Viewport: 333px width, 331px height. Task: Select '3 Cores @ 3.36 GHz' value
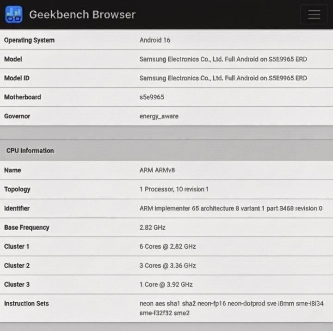[x=167, y=265]
